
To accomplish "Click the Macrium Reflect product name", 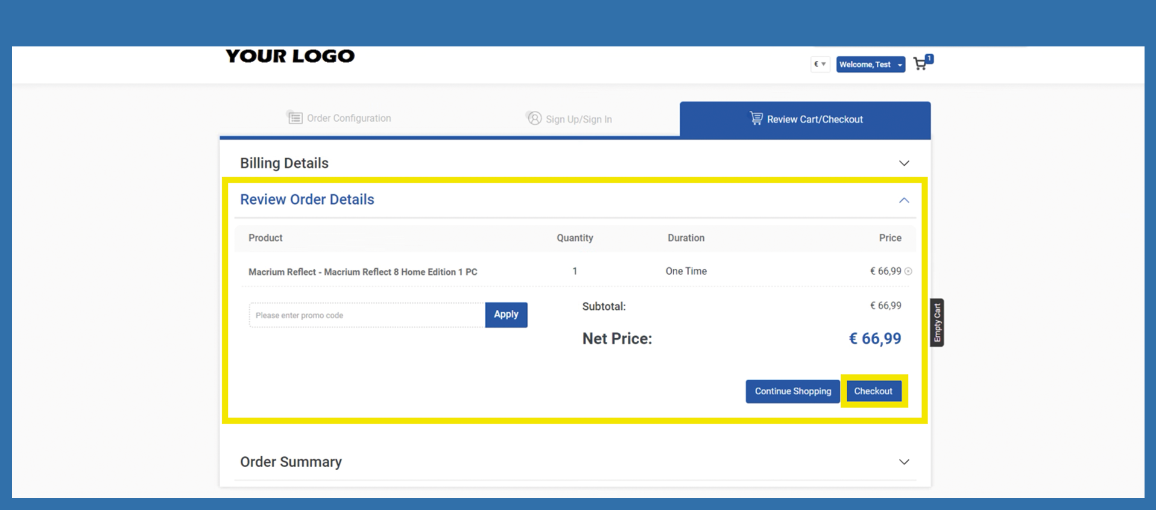I will pyautogui.click(x=362, y=272).
